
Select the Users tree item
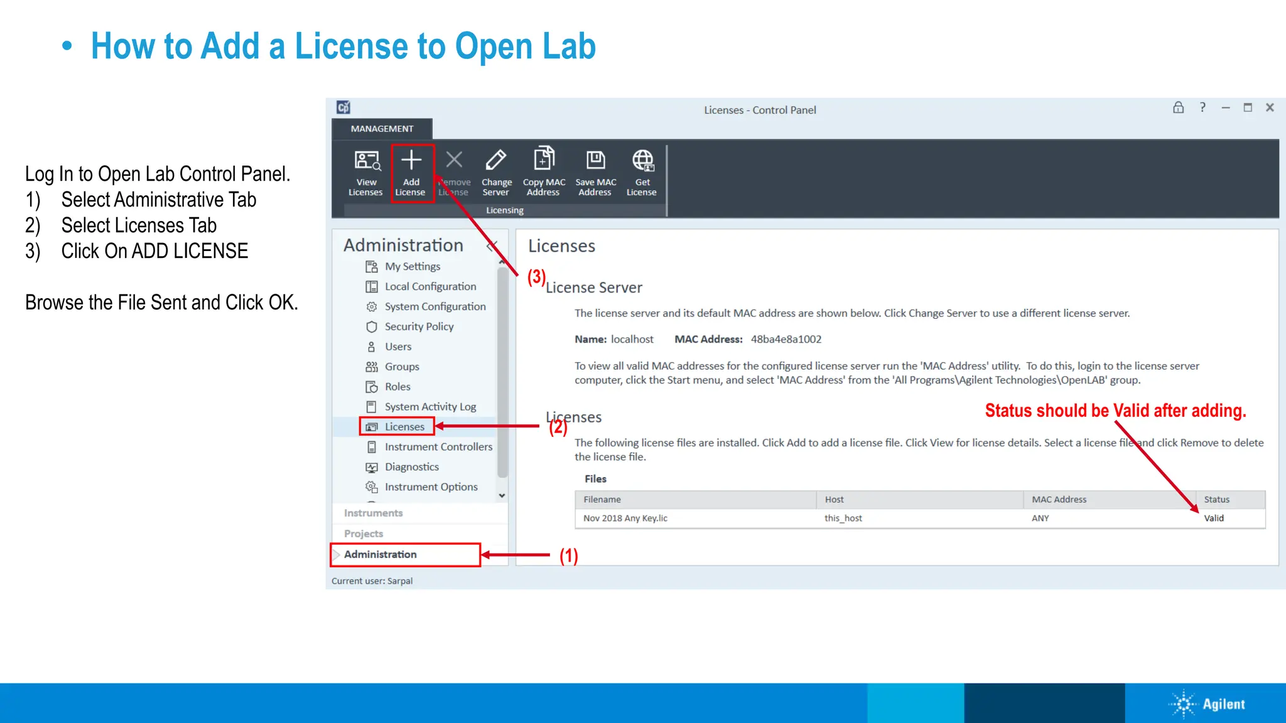coord(398,347)
